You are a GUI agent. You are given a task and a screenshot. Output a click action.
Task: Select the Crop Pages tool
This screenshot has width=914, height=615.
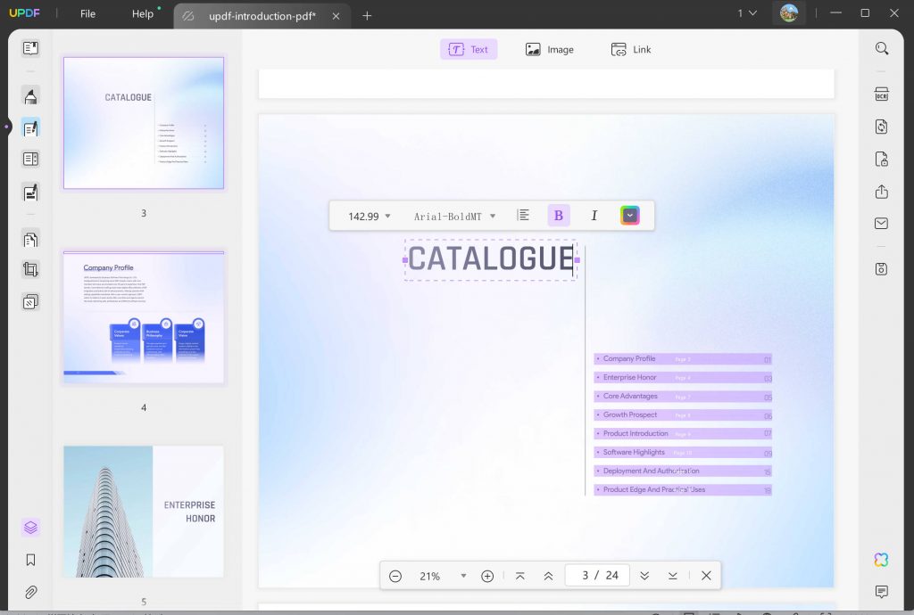tap(30, 269)
